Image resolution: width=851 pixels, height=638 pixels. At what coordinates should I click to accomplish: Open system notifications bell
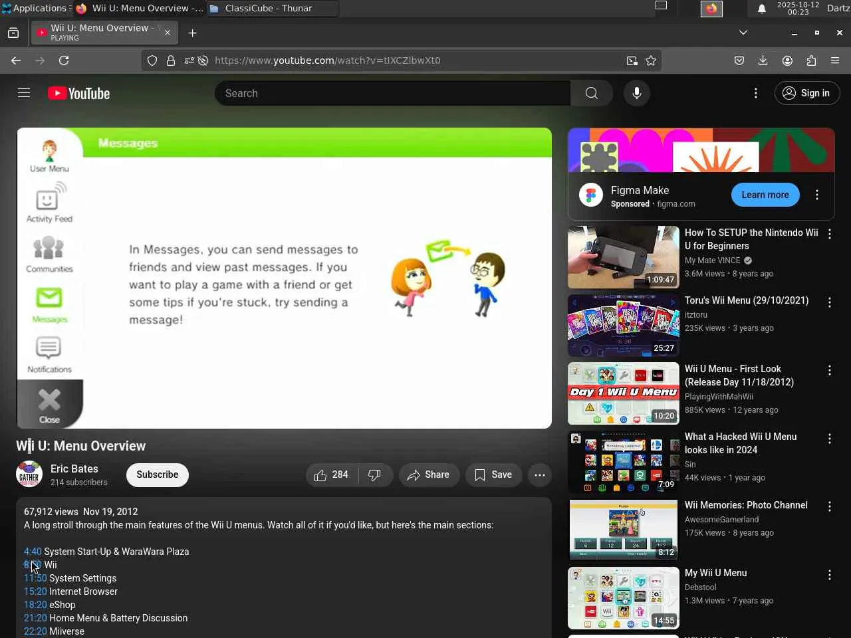tap(762, 9)
